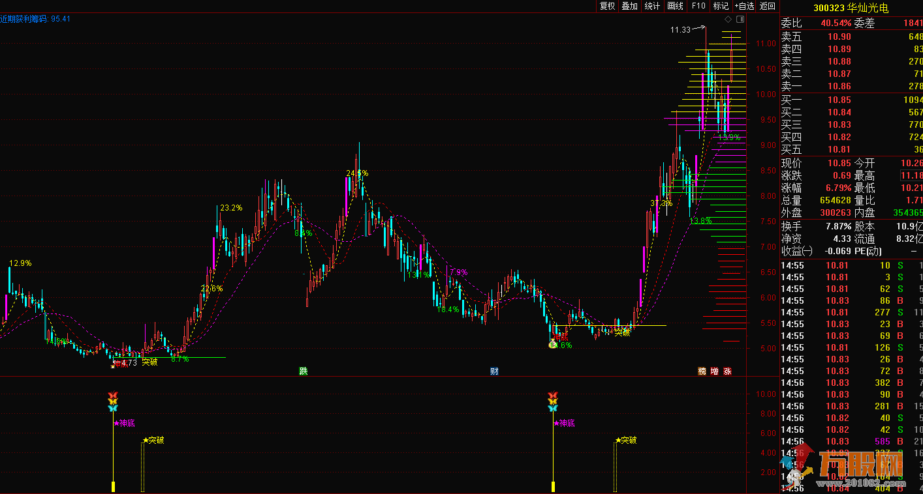Click the cyan butterfly on the right signal line

(x=553, y=407)
